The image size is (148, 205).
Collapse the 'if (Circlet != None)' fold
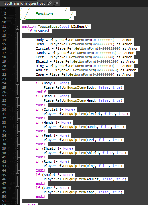tap(17, 110)
